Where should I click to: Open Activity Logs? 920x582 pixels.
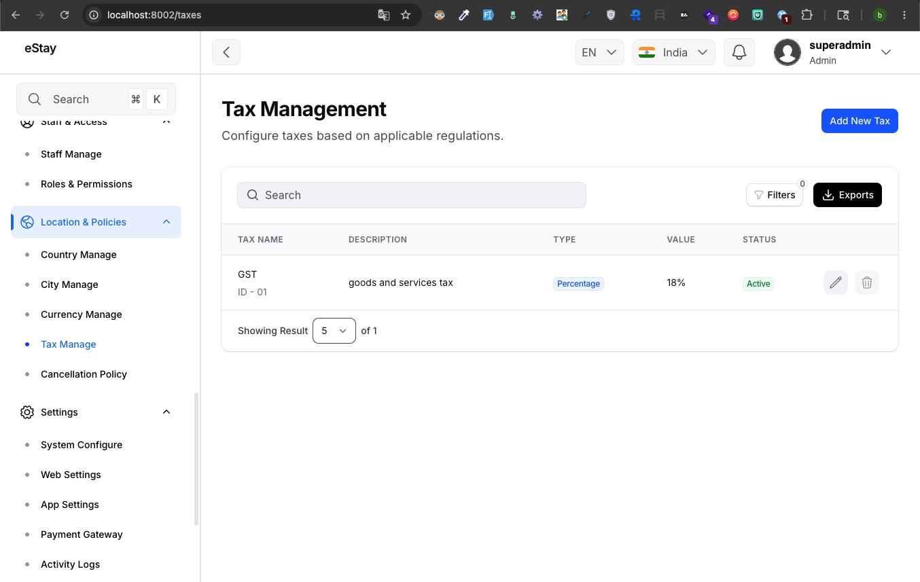[71, 564]
